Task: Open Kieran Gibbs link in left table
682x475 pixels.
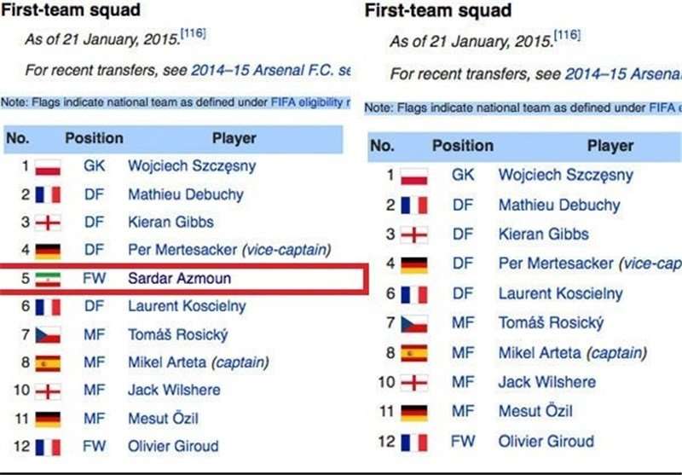Action: coord(171,223)
